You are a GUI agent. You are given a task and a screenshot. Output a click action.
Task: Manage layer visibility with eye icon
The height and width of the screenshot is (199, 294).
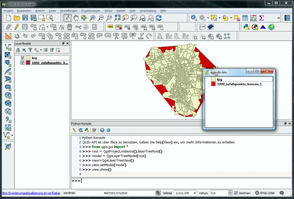[x=24, y=50]
